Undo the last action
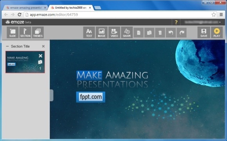227x141 pixels. [x=171, y=33]
